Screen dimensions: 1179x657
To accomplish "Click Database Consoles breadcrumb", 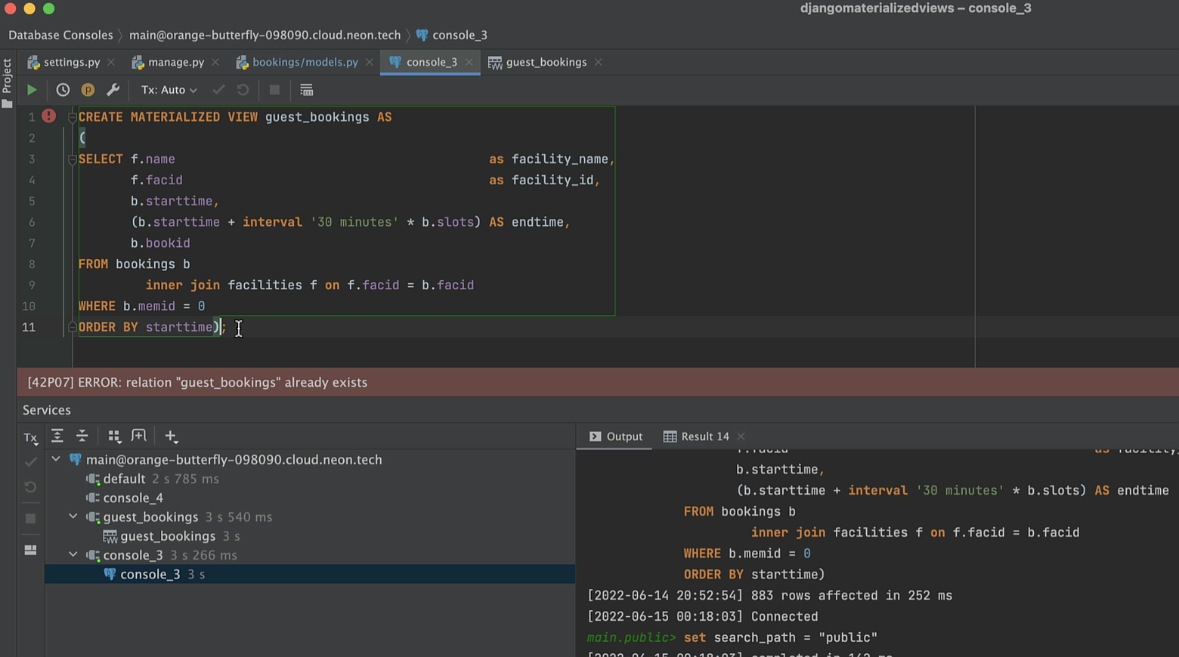I will coord(60,35).
